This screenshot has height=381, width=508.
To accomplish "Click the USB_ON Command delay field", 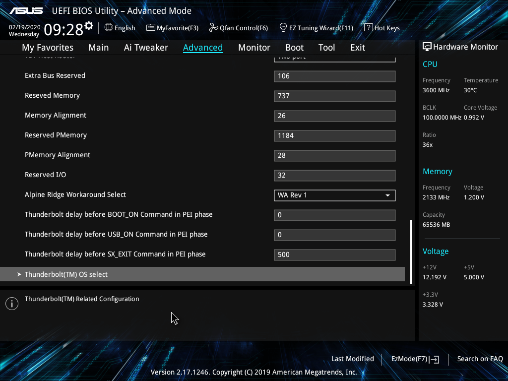I will pos(335,235).
